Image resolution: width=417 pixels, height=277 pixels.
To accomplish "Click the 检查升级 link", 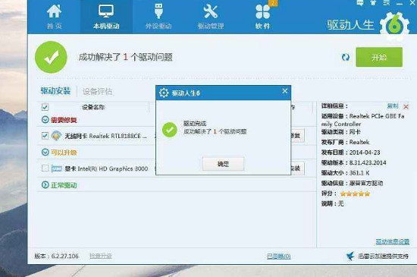I will [101, 256].
